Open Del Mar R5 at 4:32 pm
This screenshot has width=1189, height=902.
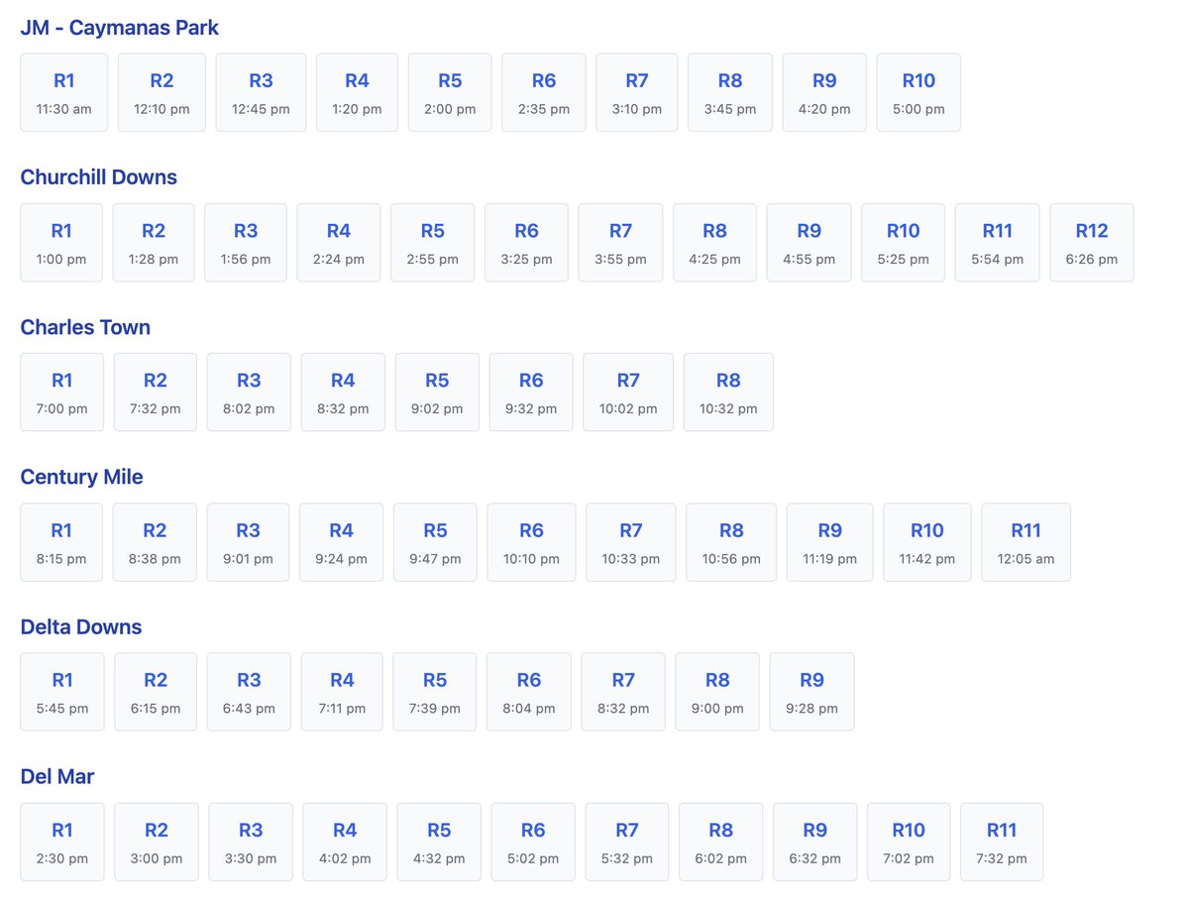tap(439, 842)
